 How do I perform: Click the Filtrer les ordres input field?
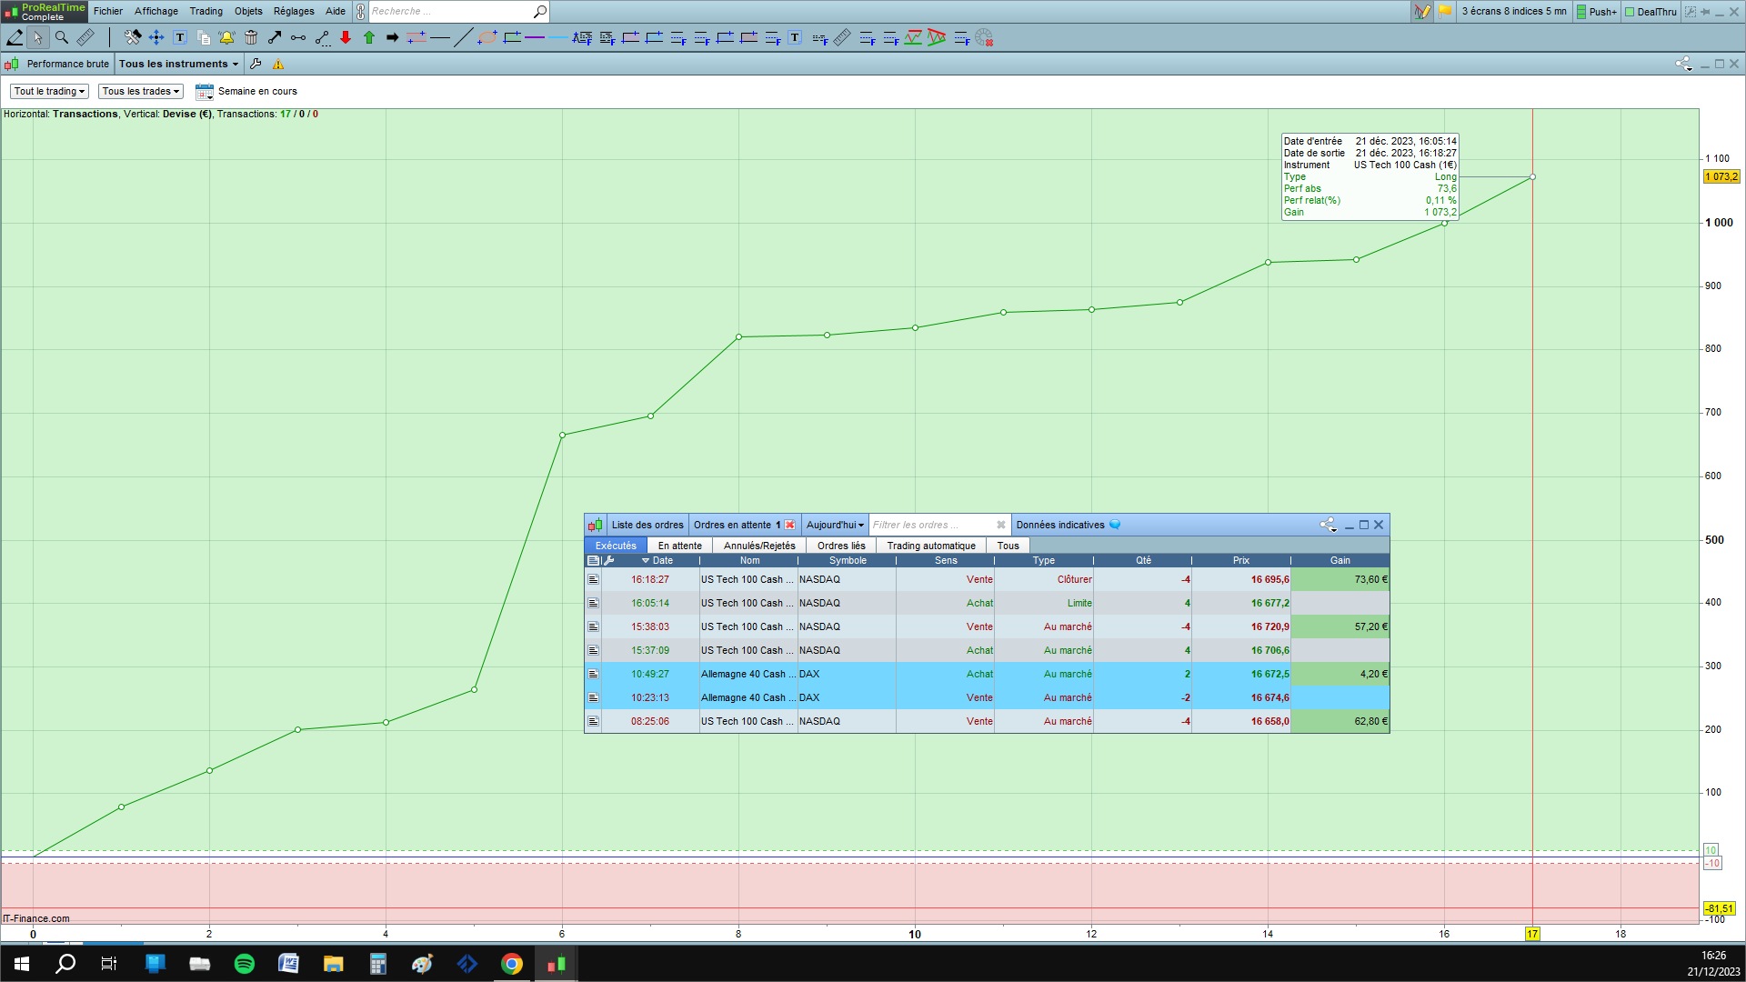[x=929, y=525]
